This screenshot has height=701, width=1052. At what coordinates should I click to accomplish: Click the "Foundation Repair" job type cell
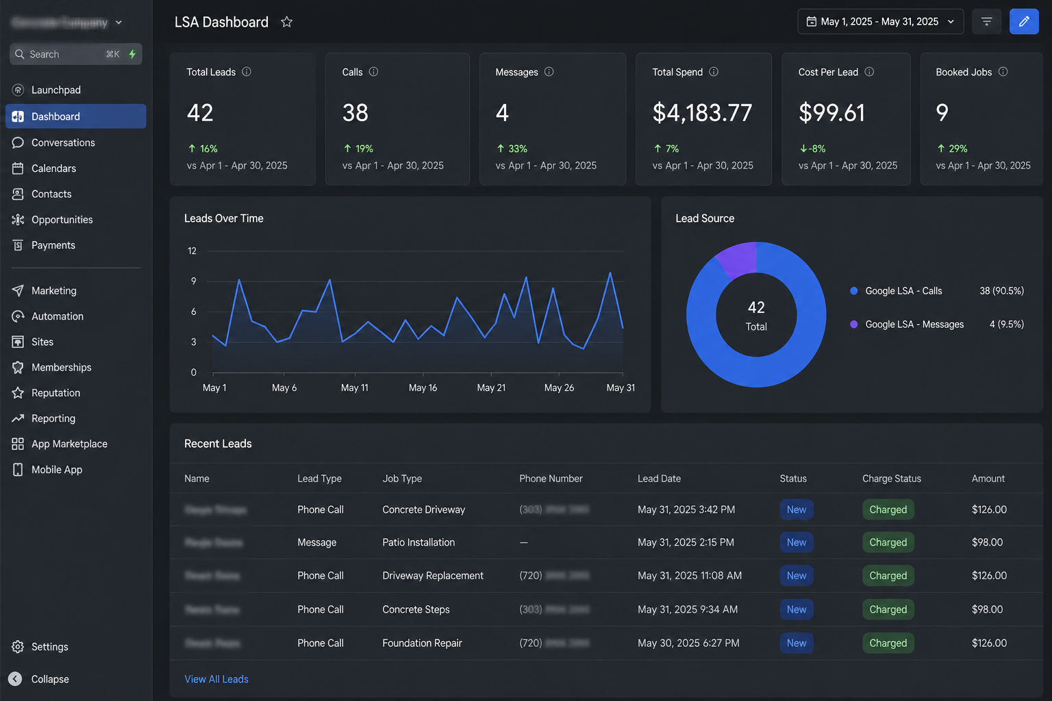pos(423,643)
